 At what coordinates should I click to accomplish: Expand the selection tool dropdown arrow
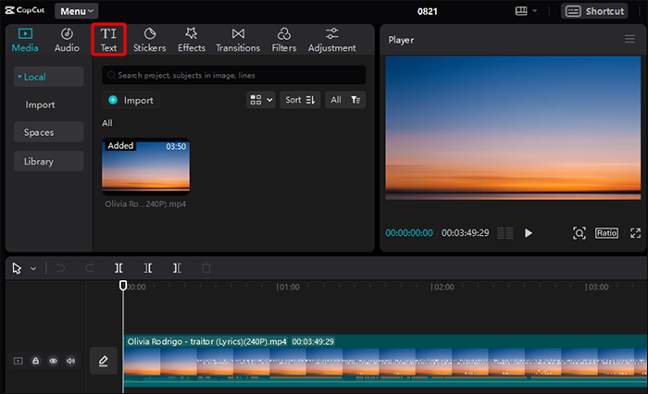coord(34,268)
